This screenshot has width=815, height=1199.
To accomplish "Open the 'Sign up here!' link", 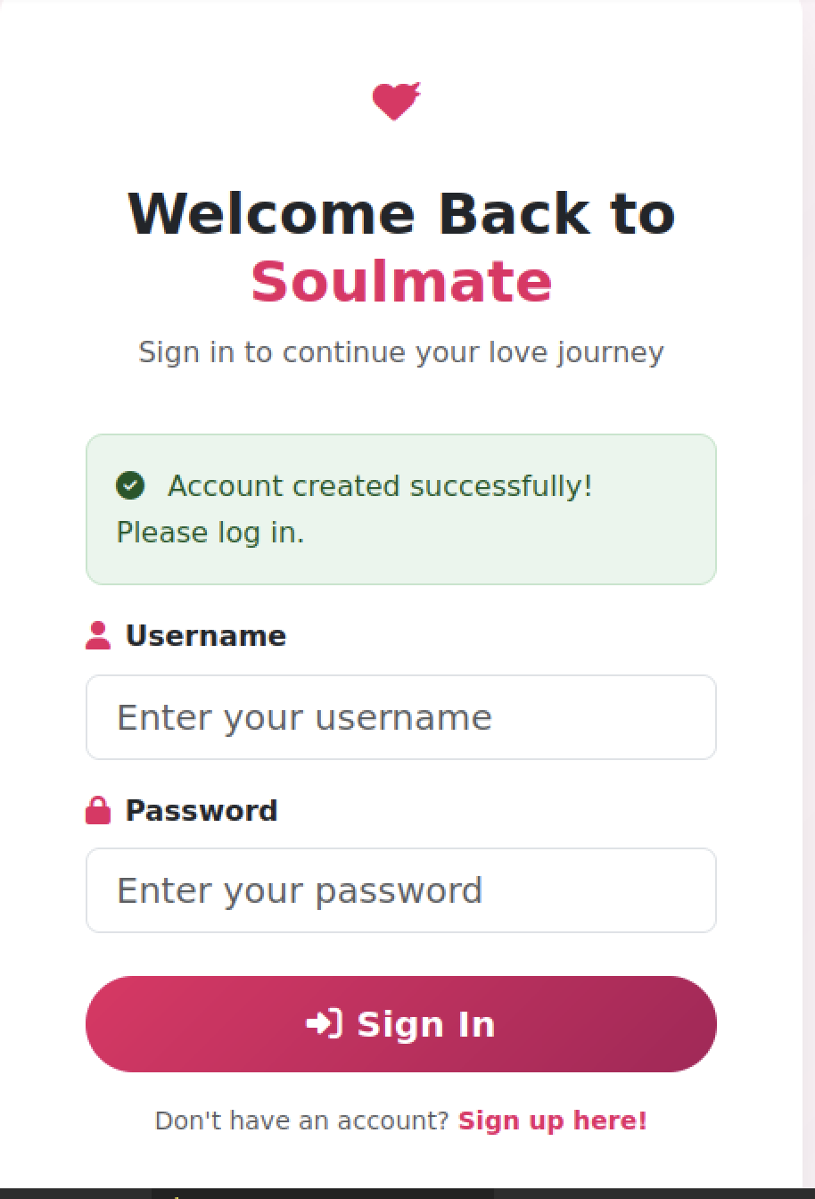I will tap(553, 1120).
